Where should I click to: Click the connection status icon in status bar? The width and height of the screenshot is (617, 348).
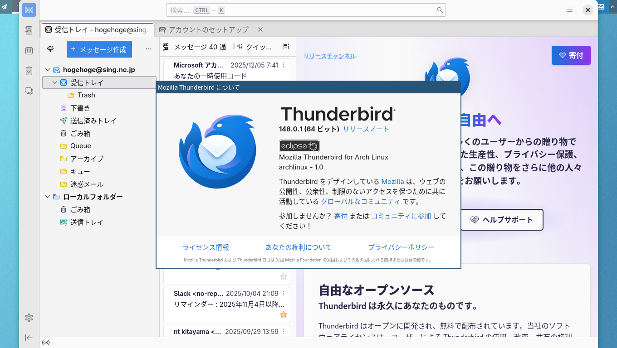point(46,343)
